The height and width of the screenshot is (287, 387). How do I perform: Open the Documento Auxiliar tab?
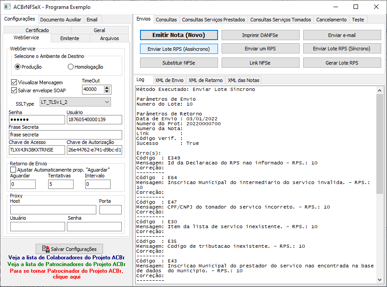(x=61, y=20)
